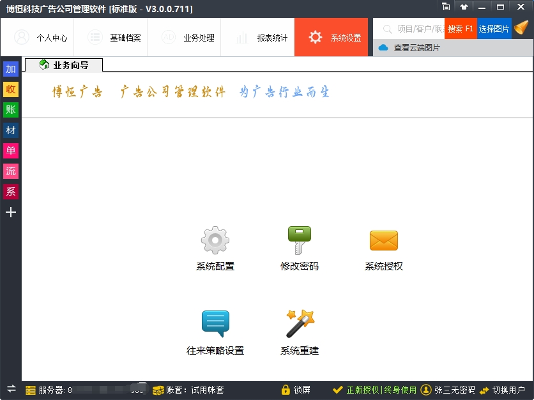Switch to the 业务向导 tab
Image resolution: width=534 pixels, height=400 pixels.
tap(64, 65)
